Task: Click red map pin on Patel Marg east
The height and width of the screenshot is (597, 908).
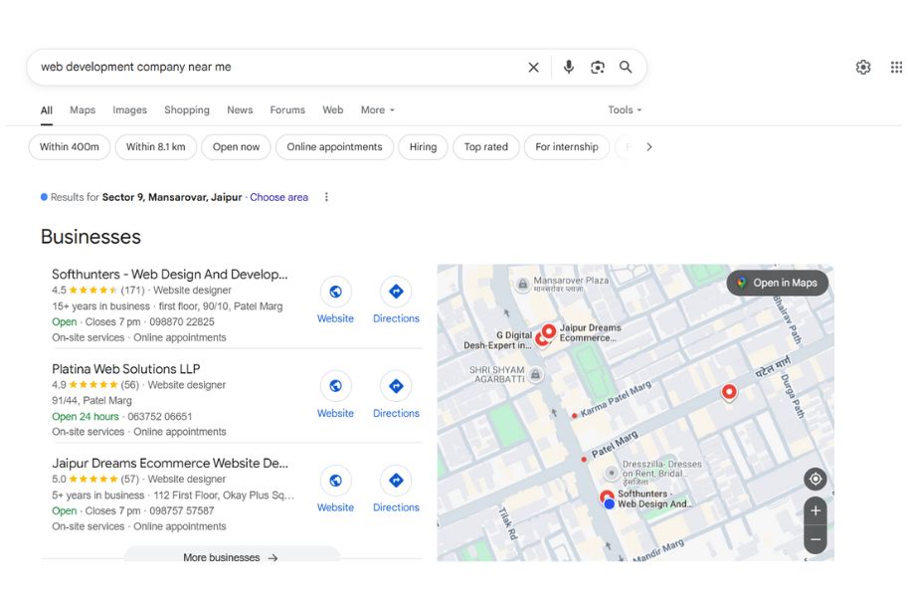Action: click(729, 392)
